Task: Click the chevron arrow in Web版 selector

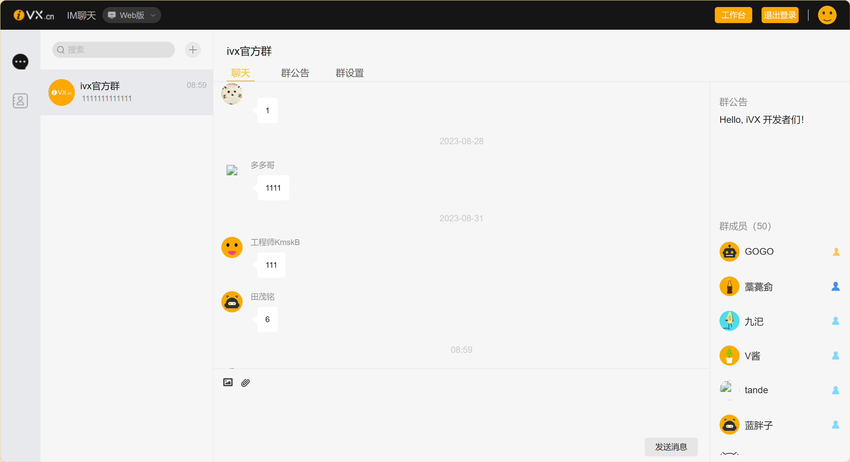Action: click(x=153, y=15)
